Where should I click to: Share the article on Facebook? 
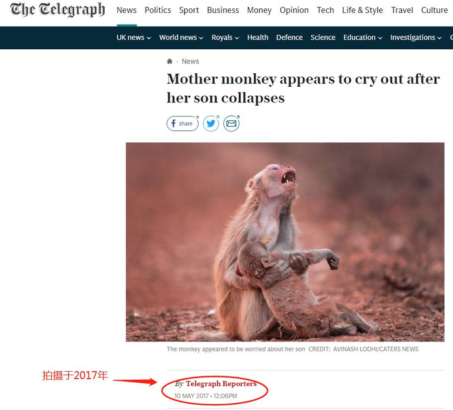coord(182,124)
